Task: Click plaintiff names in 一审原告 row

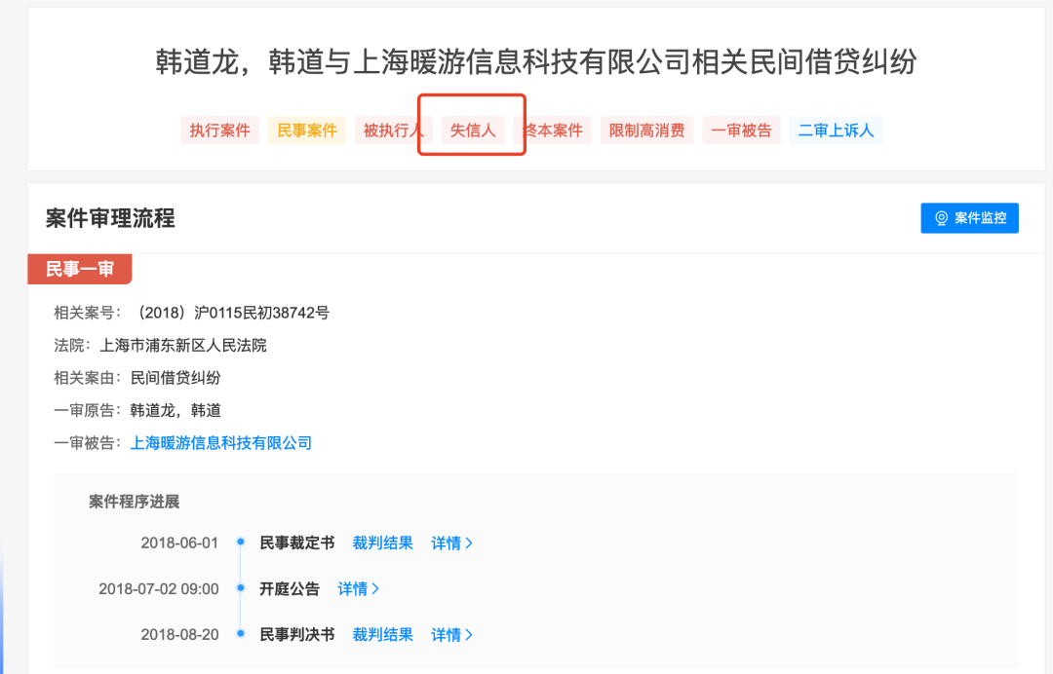Action: click(x=175, y=410)
